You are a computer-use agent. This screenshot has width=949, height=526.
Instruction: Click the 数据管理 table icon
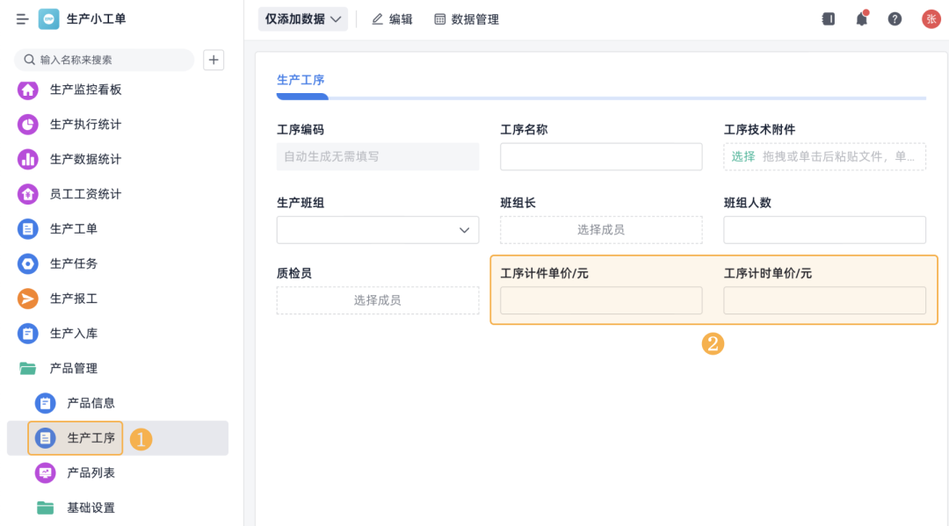pyautogui.click(x=440, y=19)
